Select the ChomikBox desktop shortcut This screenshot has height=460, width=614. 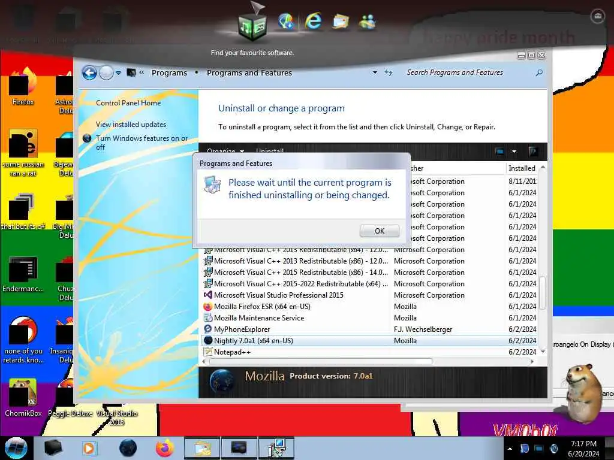tap(23, 397)
